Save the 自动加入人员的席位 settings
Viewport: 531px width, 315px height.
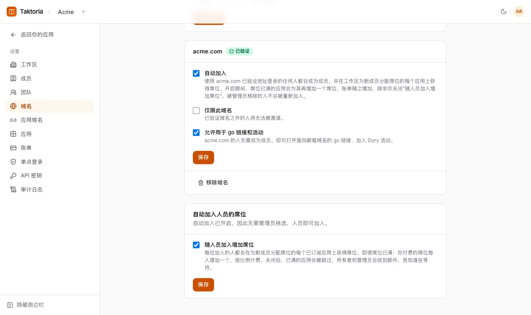[203, 285]
